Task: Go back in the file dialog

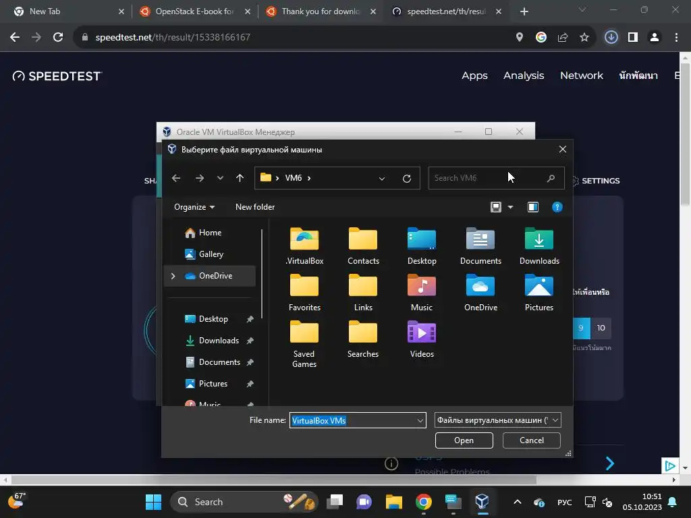Action: [176, 178]
